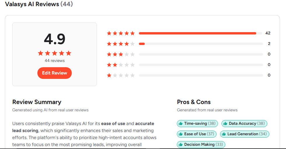Click the Ease of Use thumbs-up icon

click(181, 134)
